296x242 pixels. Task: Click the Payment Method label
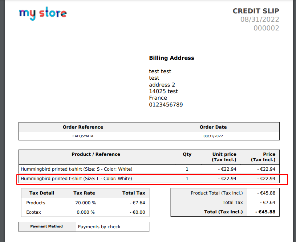coord(46,226)
